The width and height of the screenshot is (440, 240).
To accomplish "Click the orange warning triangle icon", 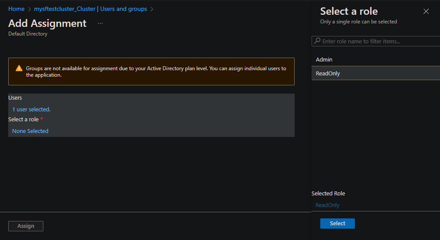I will [x=19, y=68].
